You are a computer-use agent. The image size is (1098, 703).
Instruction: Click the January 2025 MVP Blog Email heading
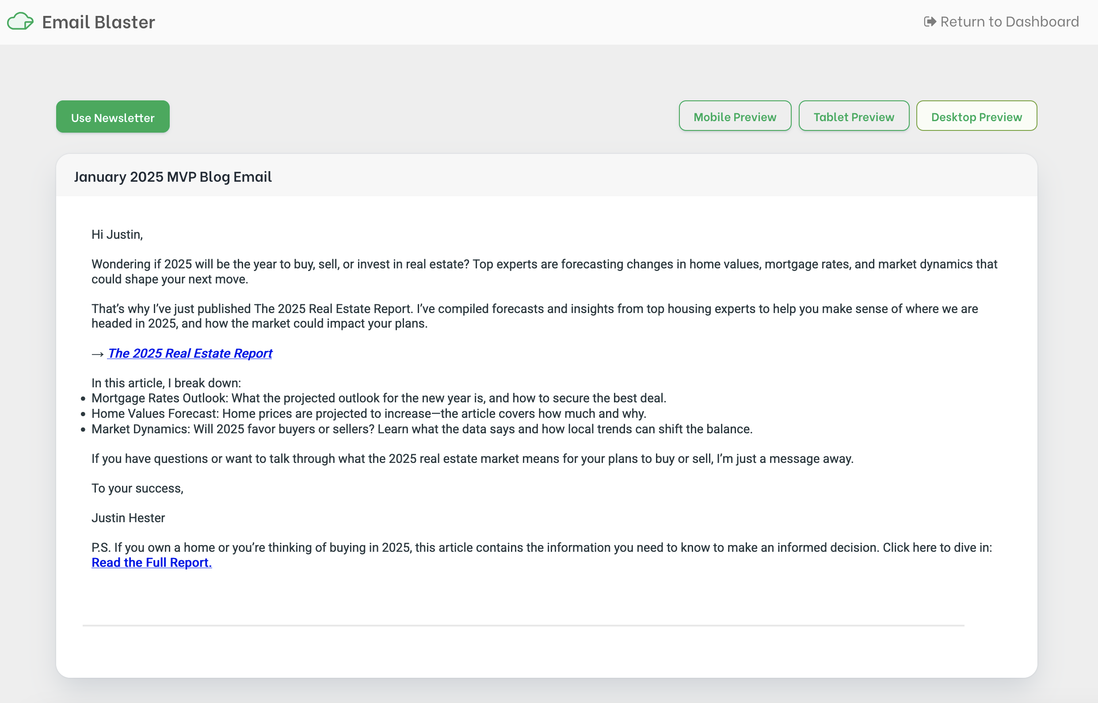click(x=173, y=177)
